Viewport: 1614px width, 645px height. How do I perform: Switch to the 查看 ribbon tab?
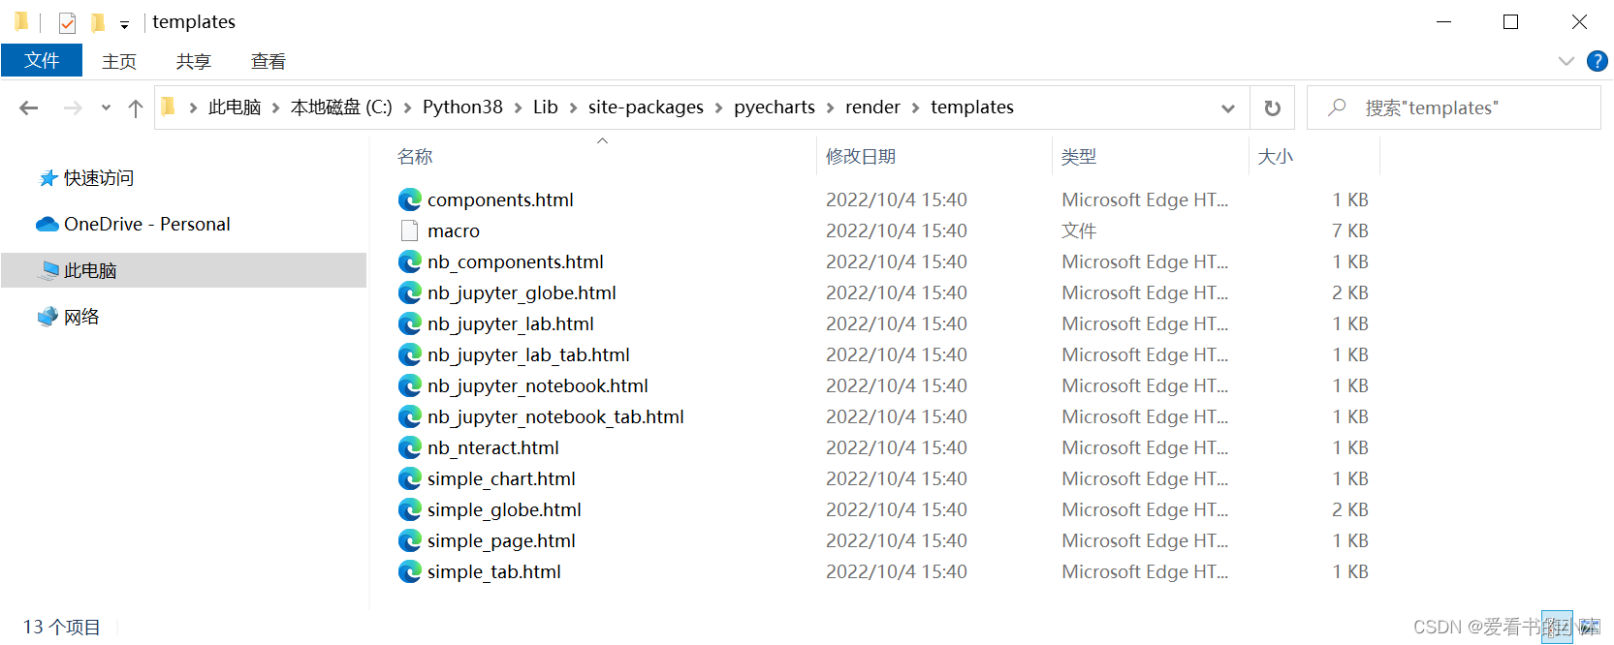click(x=269, y=62)
